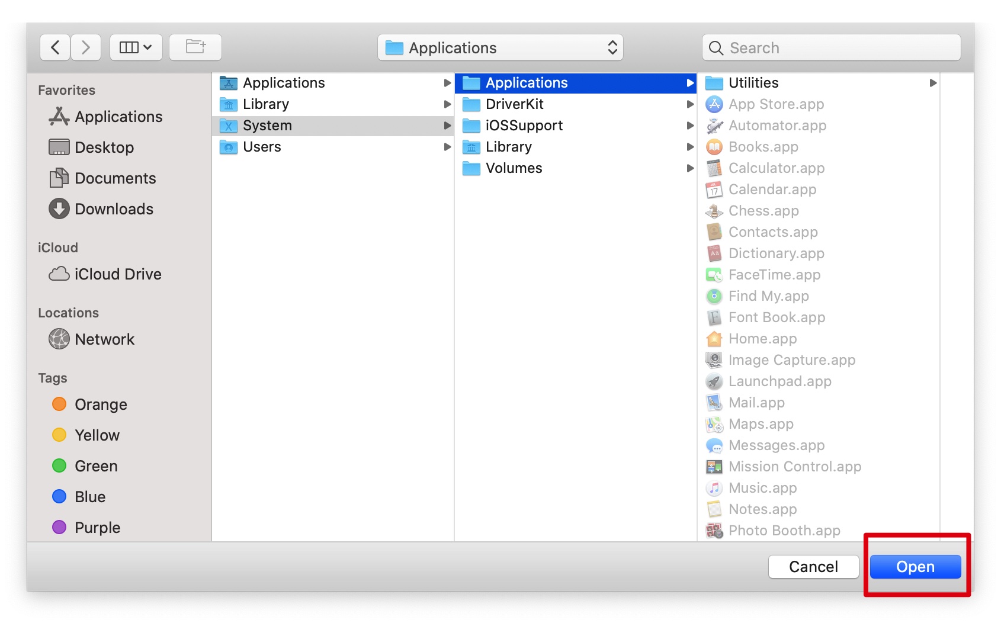Click the Home.app icon
Image resolution: width=1001 pixels, height=623 pixels.
point(714,339)
